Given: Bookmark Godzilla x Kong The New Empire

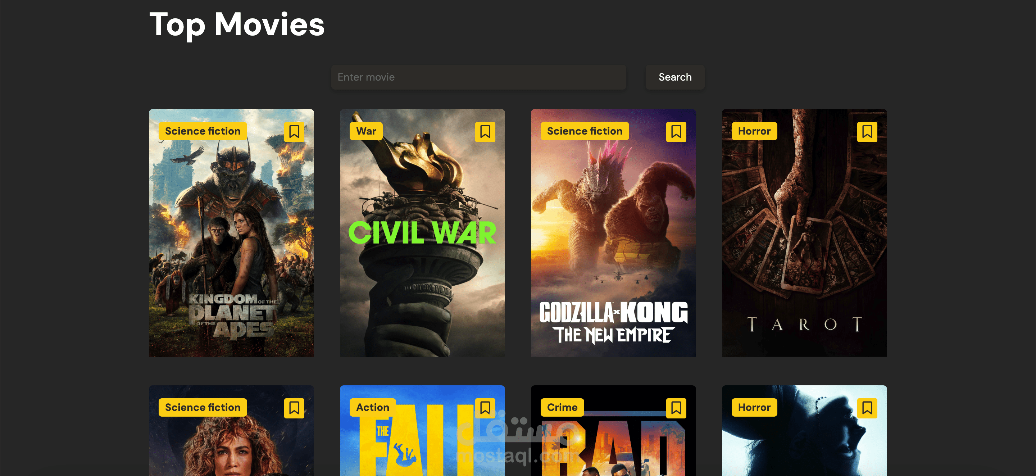Looking at the screenshot, I should (676, 132).
